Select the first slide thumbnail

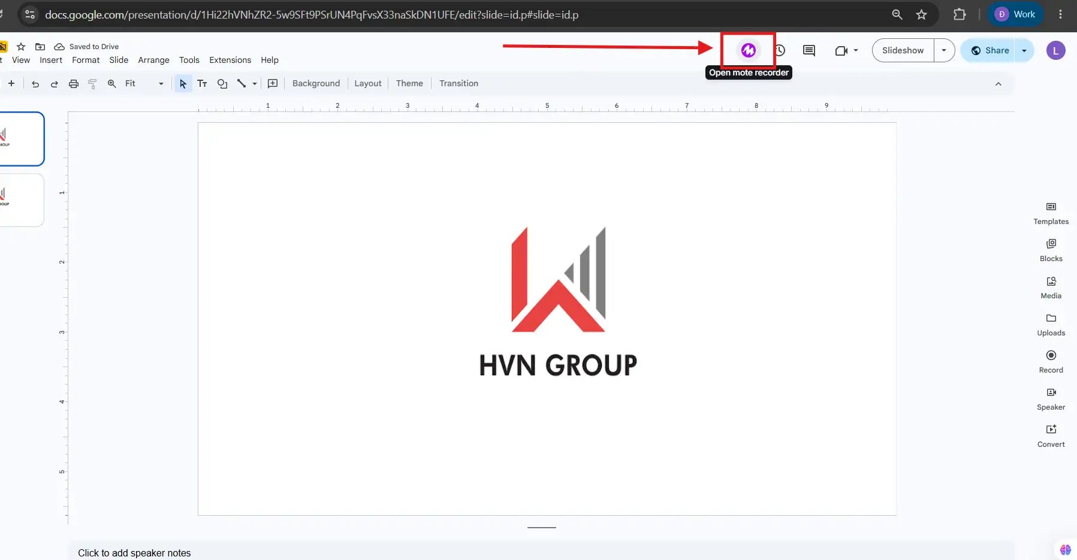point(22,139)
